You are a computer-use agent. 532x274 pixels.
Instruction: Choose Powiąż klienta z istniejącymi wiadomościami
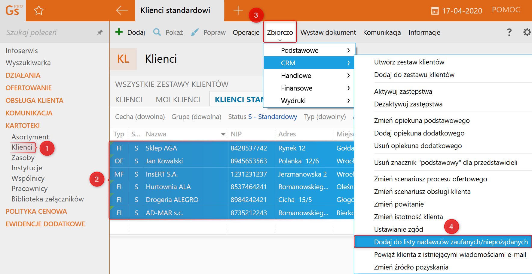450,255
